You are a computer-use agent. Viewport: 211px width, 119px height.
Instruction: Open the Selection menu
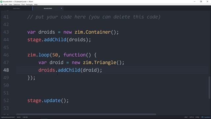pyautogui.click(x=17, y=4)
